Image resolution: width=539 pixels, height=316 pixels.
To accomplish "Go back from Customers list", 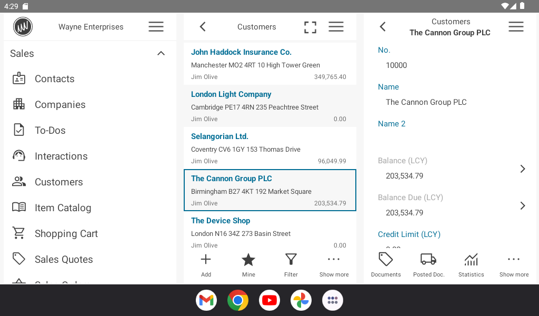I will click(203, 26).
